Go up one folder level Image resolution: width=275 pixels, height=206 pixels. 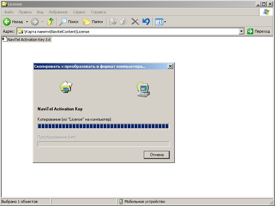tap(51, 22)
